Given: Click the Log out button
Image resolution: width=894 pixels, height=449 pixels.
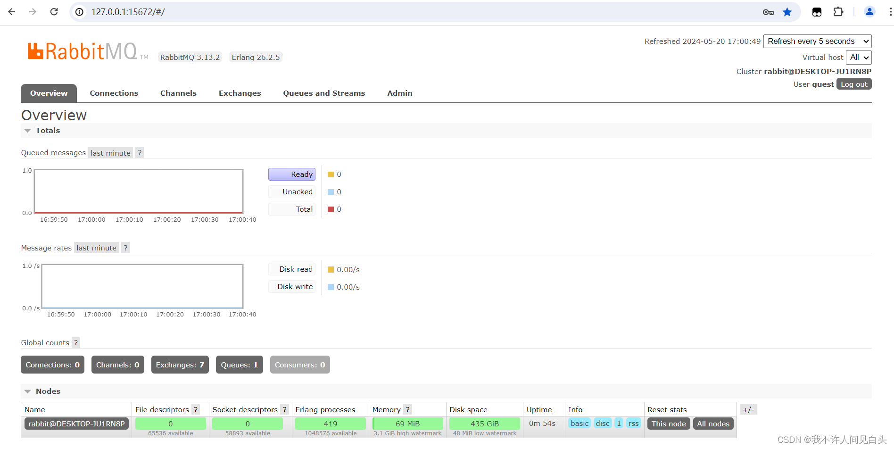Looking at the screenshot, I should [854, 84].
